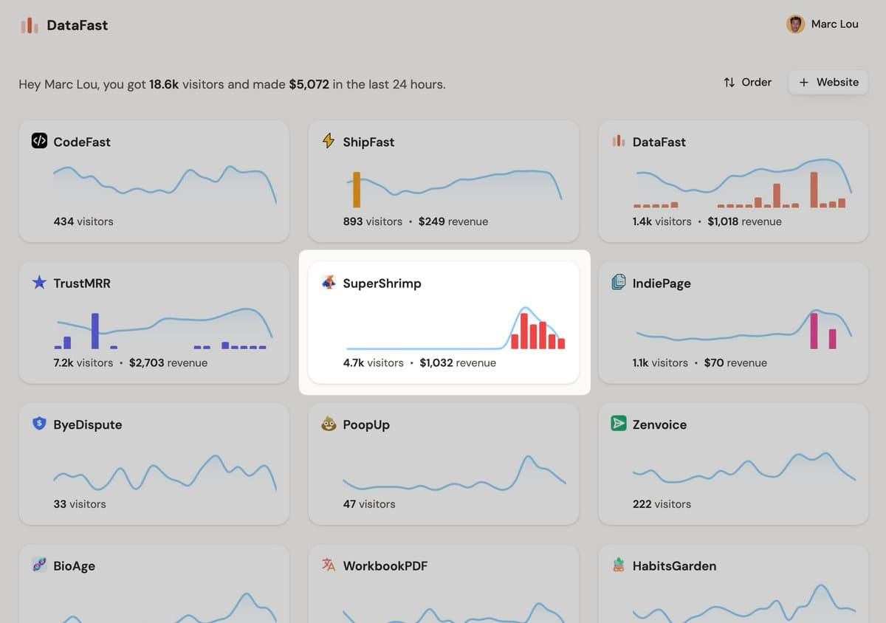Click the '$1,018 revenue' text
Screen dimensions: 886x623
coord(744,221)
